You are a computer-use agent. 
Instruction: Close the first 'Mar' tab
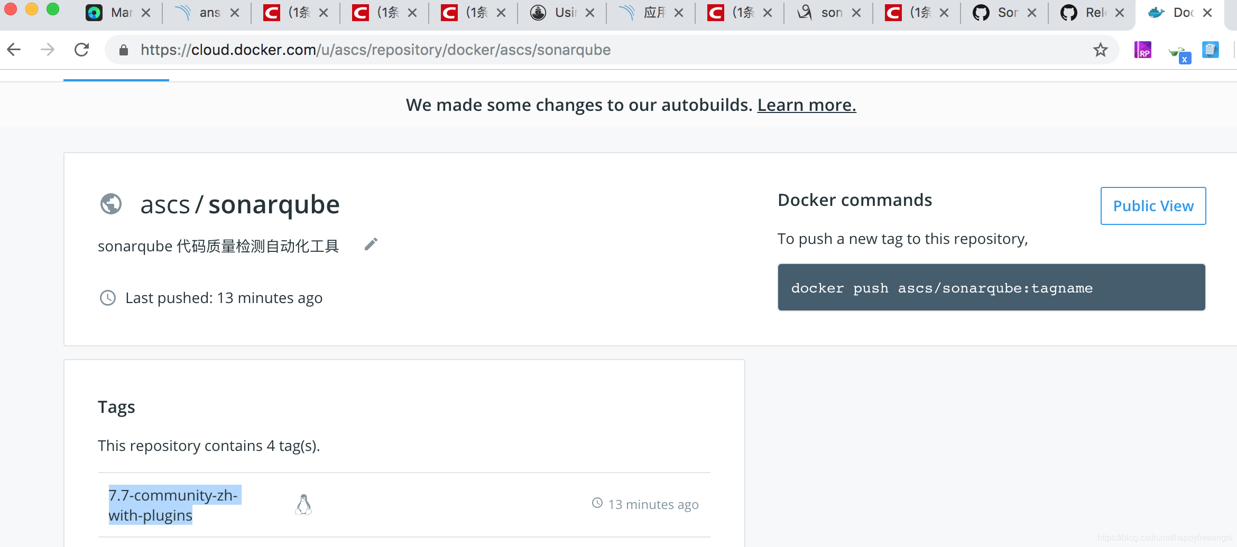[146, 13]
